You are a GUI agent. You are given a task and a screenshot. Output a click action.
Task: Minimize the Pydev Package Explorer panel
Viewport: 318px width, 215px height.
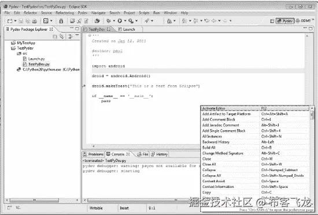72,28
